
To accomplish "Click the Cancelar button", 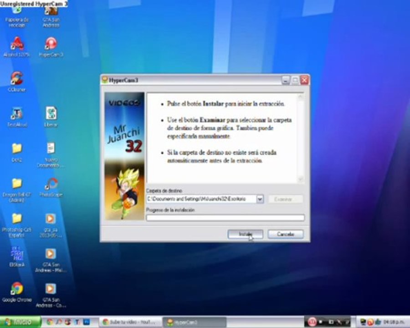I will tap(286, 234).
